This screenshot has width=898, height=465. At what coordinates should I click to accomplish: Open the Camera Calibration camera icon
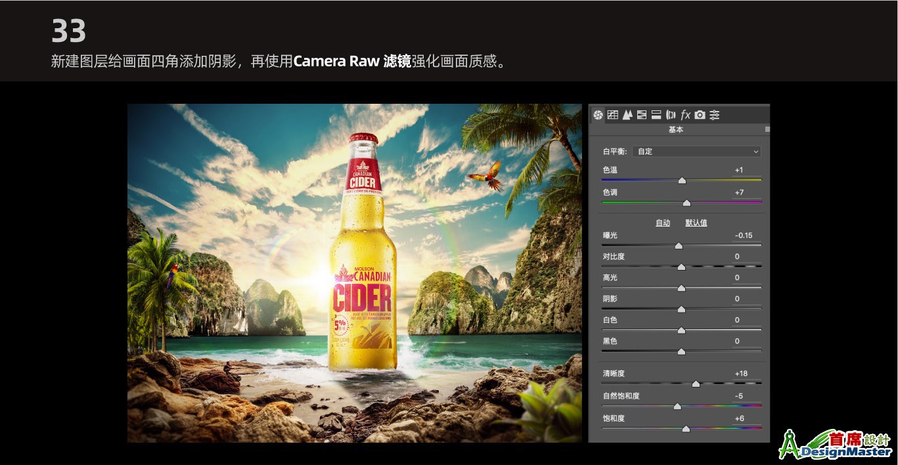(700, 115)
